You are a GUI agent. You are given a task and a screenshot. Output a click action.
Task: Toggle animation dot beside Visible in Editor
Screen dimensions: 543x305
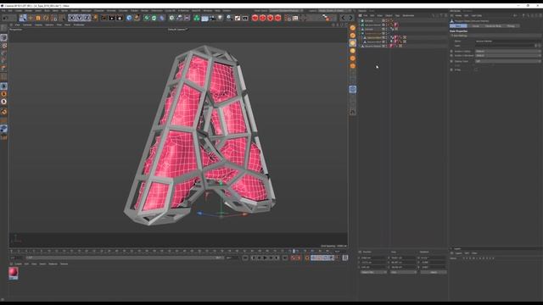click(451, 51)
